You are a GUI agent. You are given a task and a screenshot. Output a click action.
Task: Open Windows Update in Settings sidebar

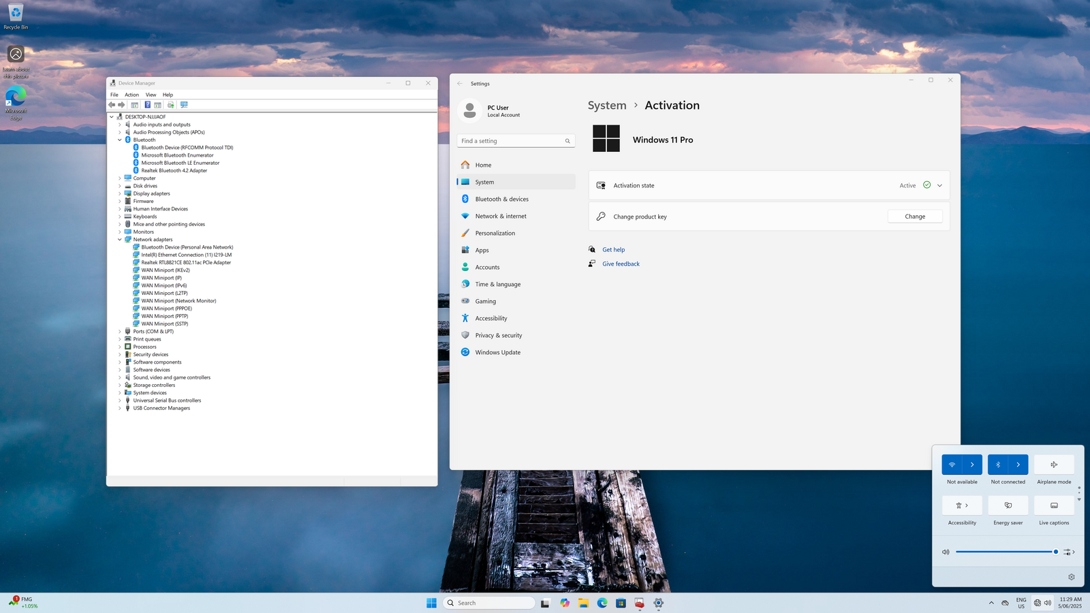(x=497, y=353)
